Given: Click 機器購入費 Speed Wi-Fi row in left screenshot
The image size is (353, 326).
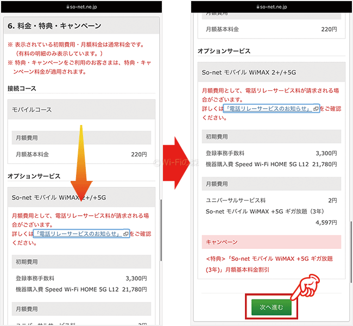Looking at the screenshot, I should click(81, 289).
